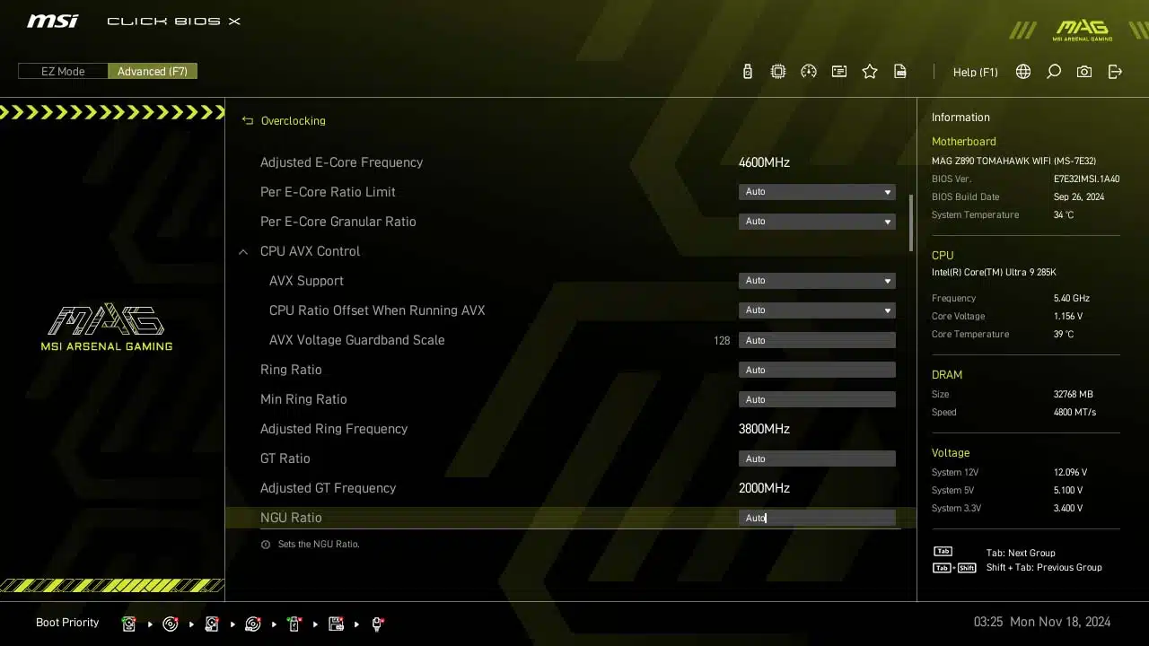The image size is (1149, 646).
Task: Click CPU name Intel Core Ultra 9 285K
Action: coord(994,273)
